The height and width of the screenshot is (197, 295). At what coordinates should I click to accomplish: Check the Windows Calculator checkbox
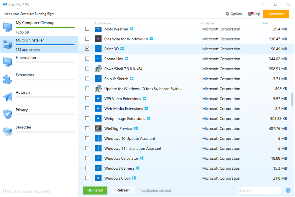coord(87,158)
